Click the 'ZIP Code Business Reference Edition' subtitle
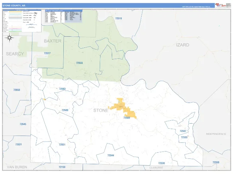 pos(196,7)
